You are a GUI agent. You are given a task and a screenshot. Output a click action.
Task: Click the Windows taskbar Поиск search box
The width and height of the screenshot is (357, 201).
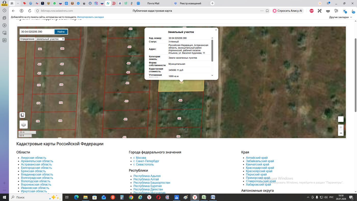(35, 197)
